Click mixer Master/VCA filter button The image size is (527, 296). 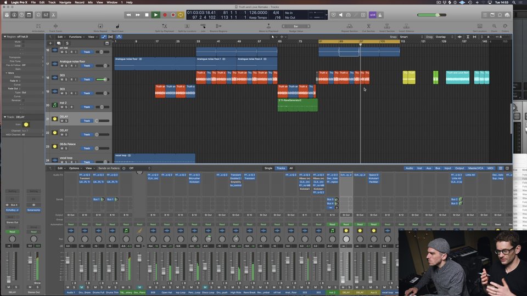pyautogui.click(x=475, y=168)
